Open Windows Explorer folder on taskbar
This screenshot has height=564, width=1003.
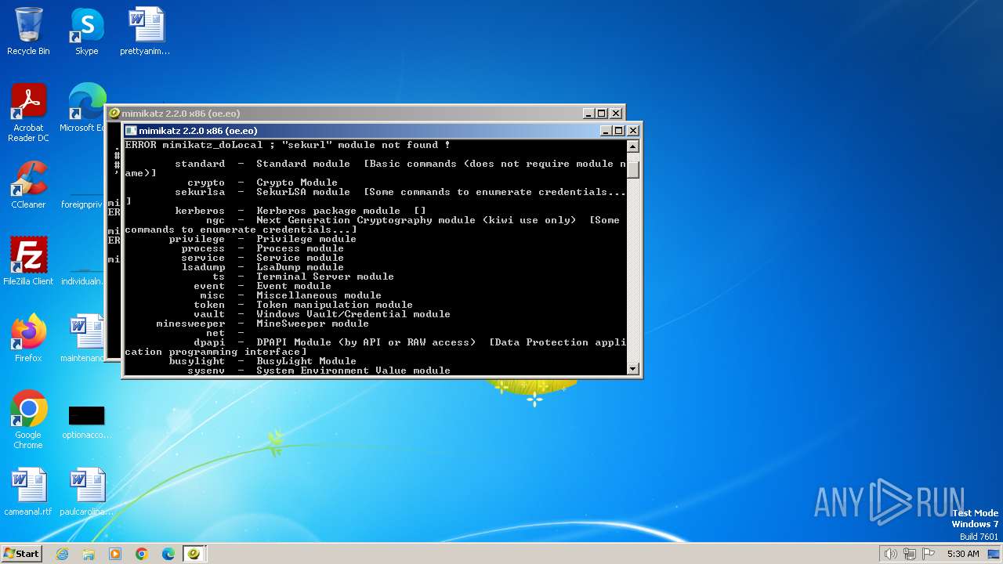89,554
